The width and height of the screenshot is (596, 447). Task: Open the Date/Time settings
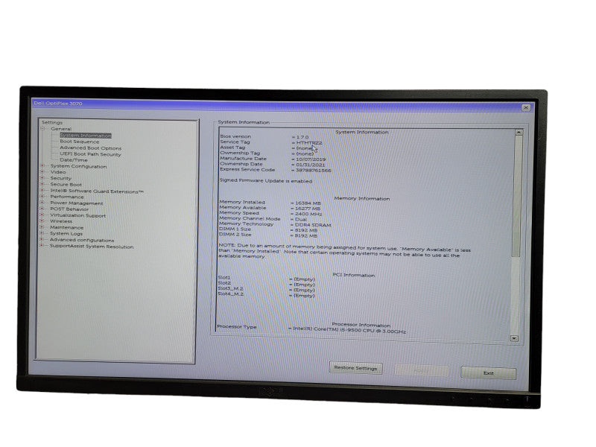click(73, 160)
